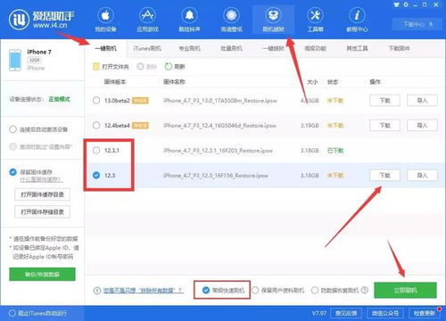Open the 高清壁纸 wallpaper flower icon
This screenshot has width=446, height=321.
[231, 15]
